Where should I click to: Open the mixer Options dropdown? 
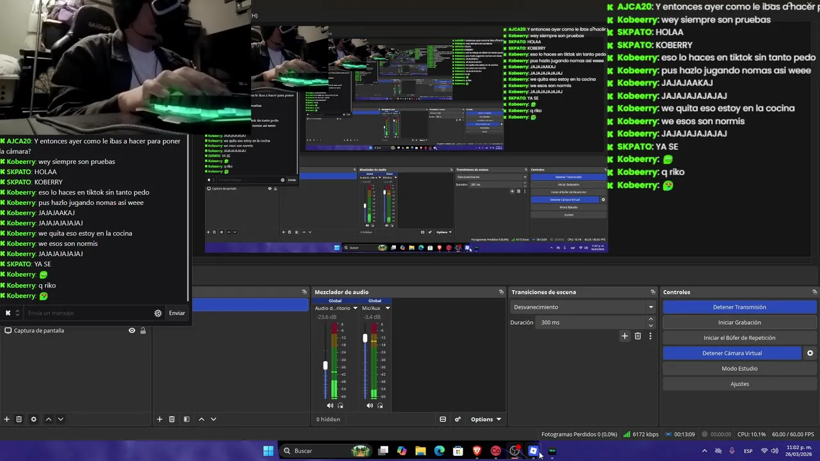(486, 419)
